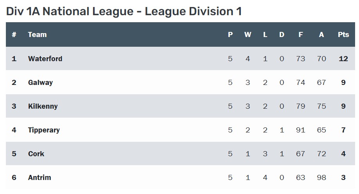359x194 pixels.
Task: Click Waterford's 12 points value
Action: [343, 59]
